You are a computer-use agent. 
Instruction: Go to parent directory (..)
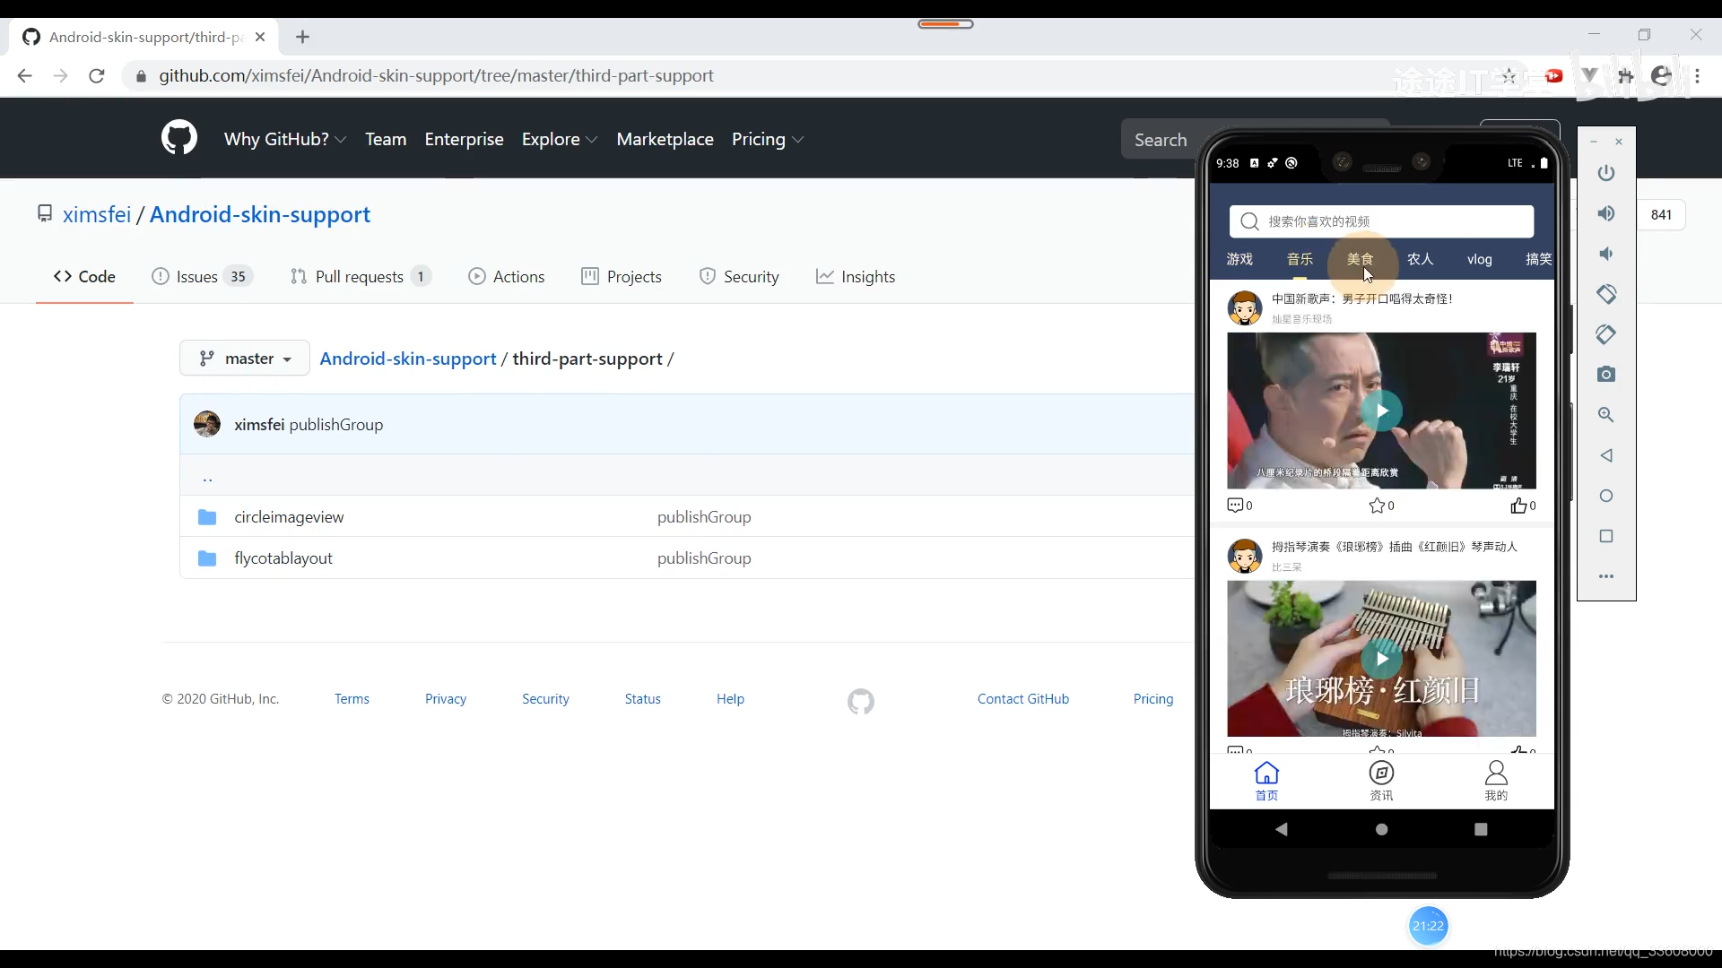point(207,478)
